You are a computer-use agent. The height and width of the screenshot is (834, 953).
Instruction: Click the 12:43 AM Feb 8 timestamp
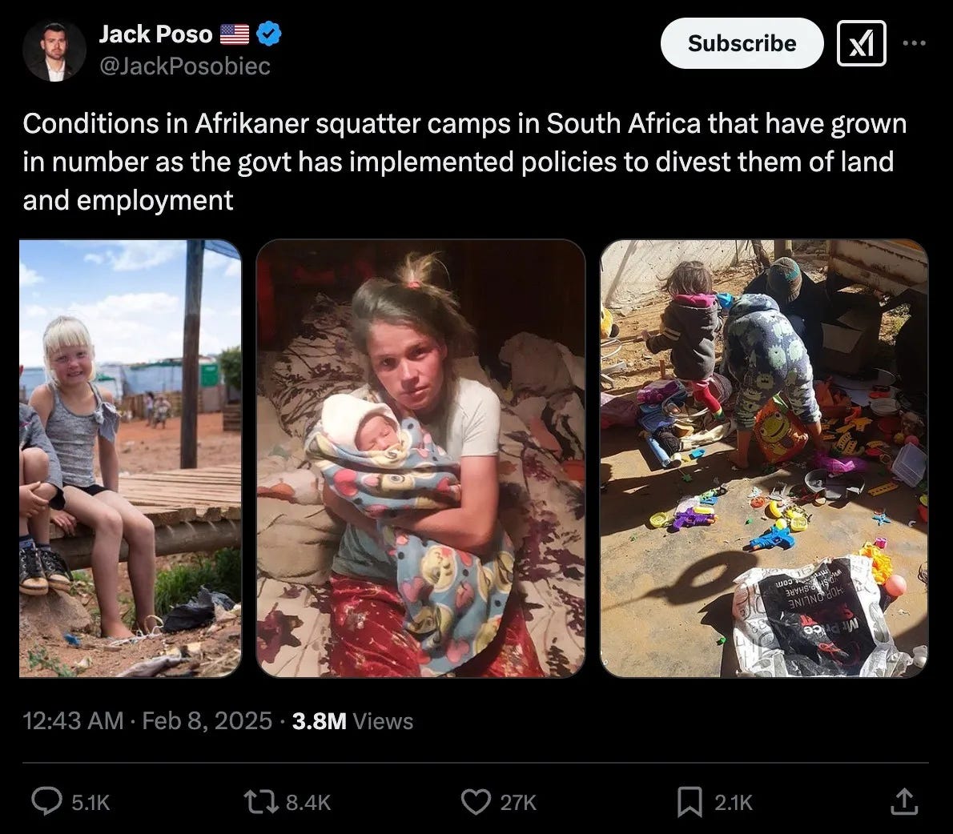click(147, 721)
